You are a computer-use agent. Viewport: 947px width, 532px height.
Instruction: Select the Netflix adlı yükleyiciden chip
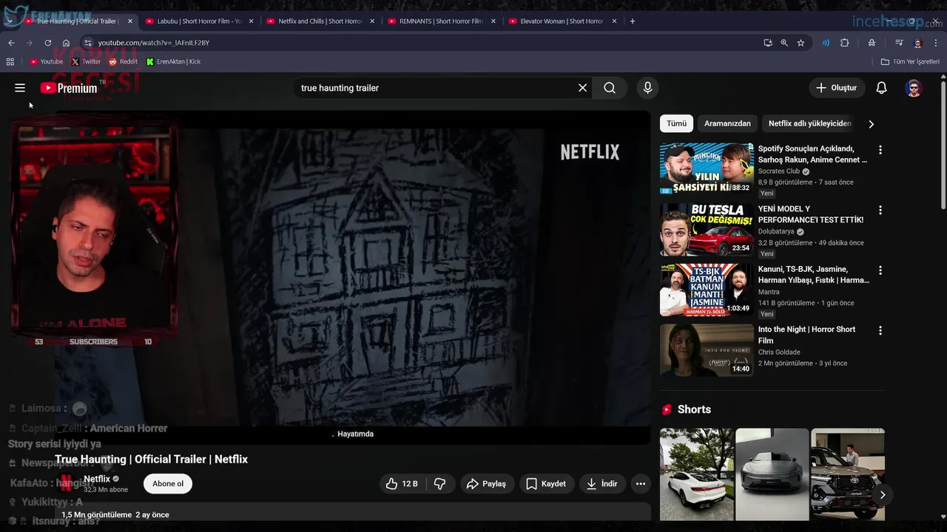coord(809,123)
